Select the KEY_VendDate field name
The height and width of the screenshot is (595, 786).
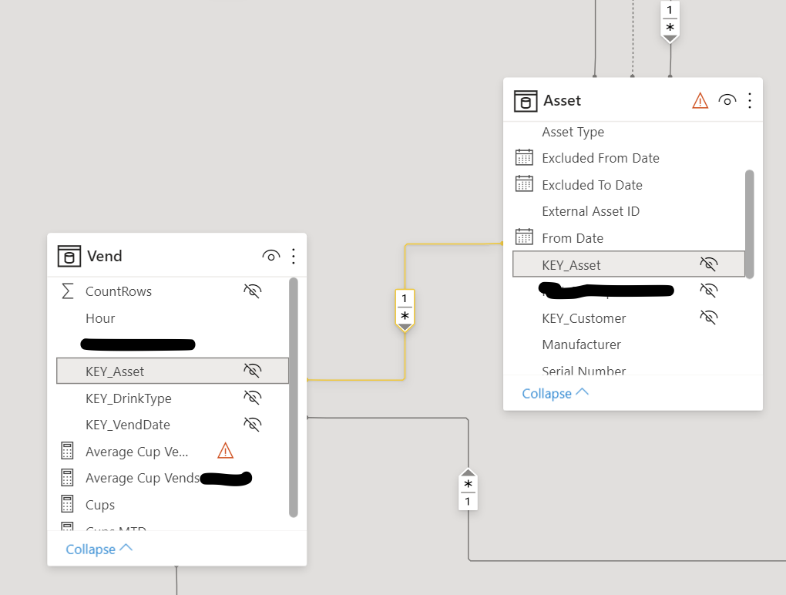[128, 425]
